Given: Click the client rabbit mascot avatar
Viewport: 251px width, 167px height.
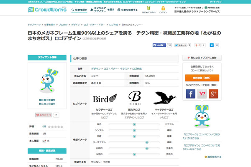Looking at the screenshot, I should [48, 81].
